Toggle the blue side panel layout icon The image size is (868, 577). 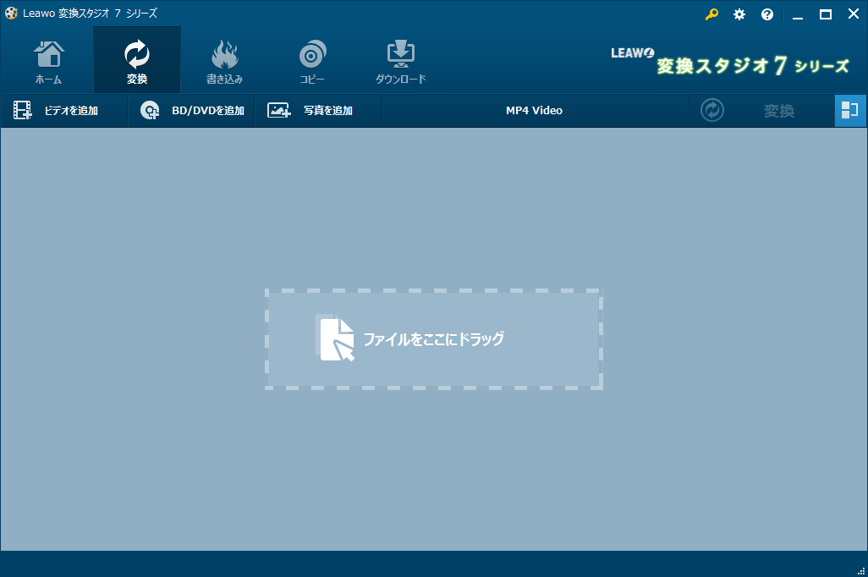coord(850,111)
